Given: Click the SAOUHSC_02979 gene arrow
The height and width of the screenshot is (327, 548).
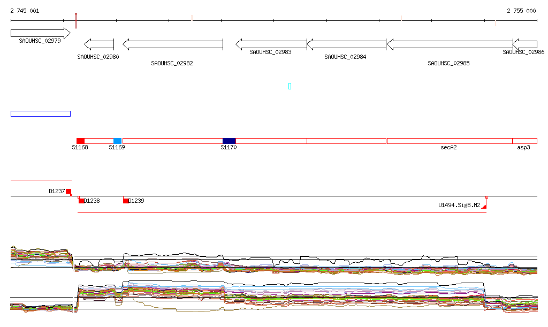Looking at the screenshot, I should coord(41,33).
